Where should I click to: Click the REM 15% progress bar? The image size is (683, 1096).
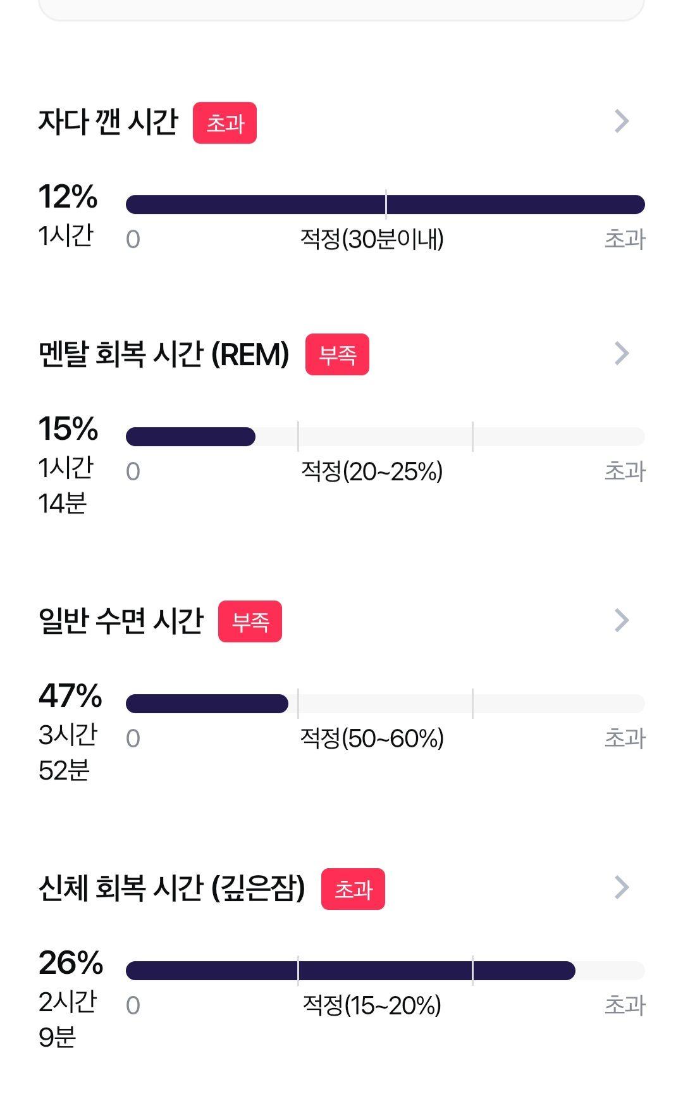[385, 437]
